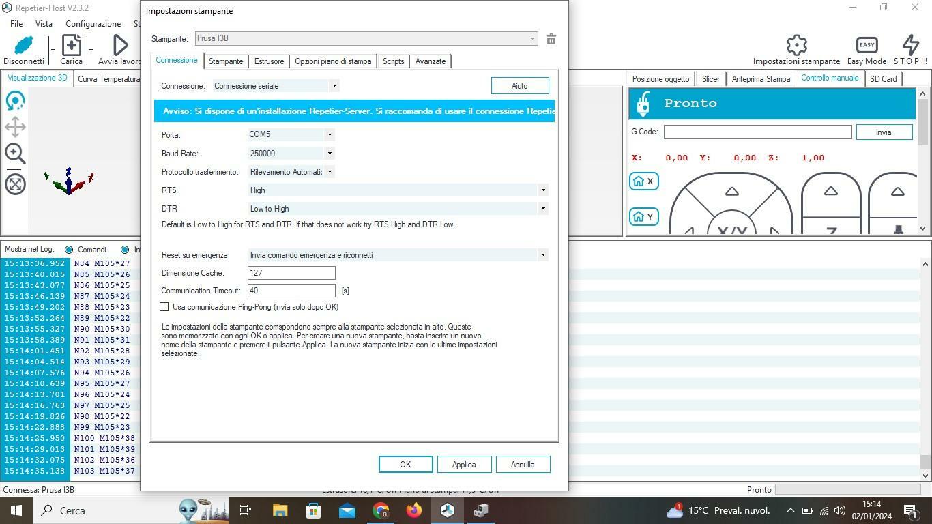Click the Communication Timeout input field
Screen dimensions: 932x524
click(x=291, y=291)
